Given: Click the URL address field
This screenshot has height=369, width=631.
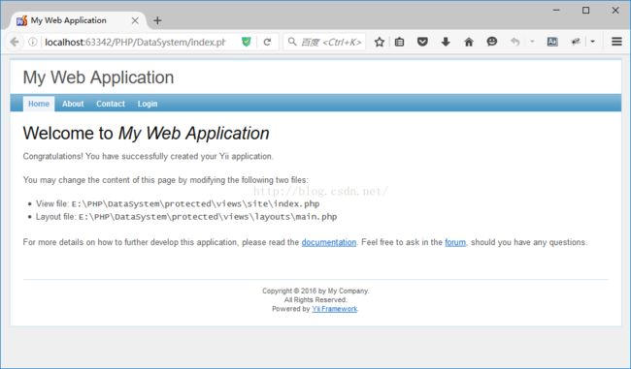Looking at the screenshot, I should pyautogui.click(x=135, y=43).
